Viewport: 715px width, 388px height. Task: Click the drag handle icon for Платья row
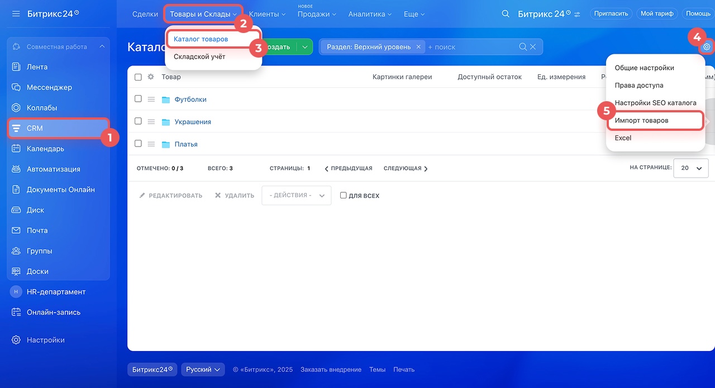point(151,144)
